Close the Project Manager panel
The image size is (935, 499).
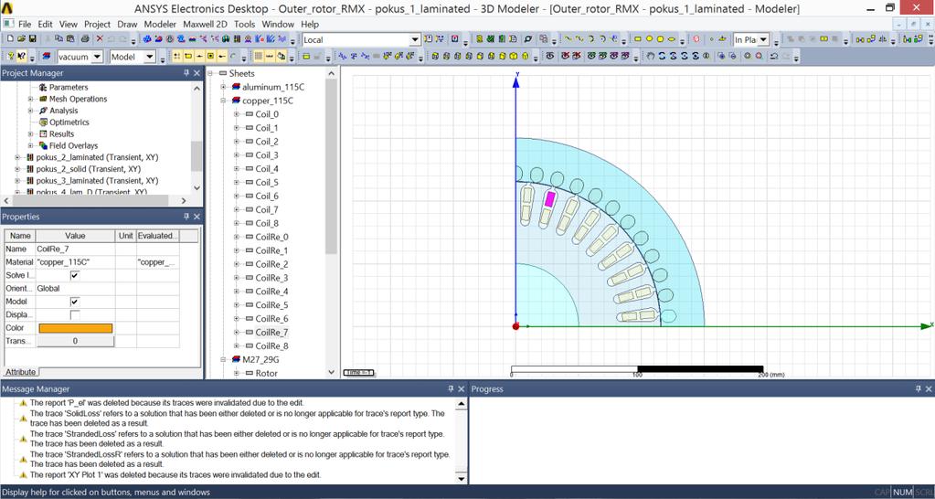click(197, 73)
